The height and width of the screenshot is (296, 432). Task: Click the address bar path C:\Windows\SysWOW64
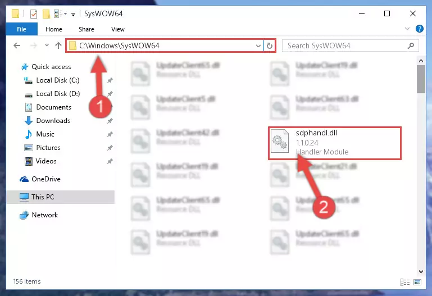pyautogui.click(x=119, y=45)
